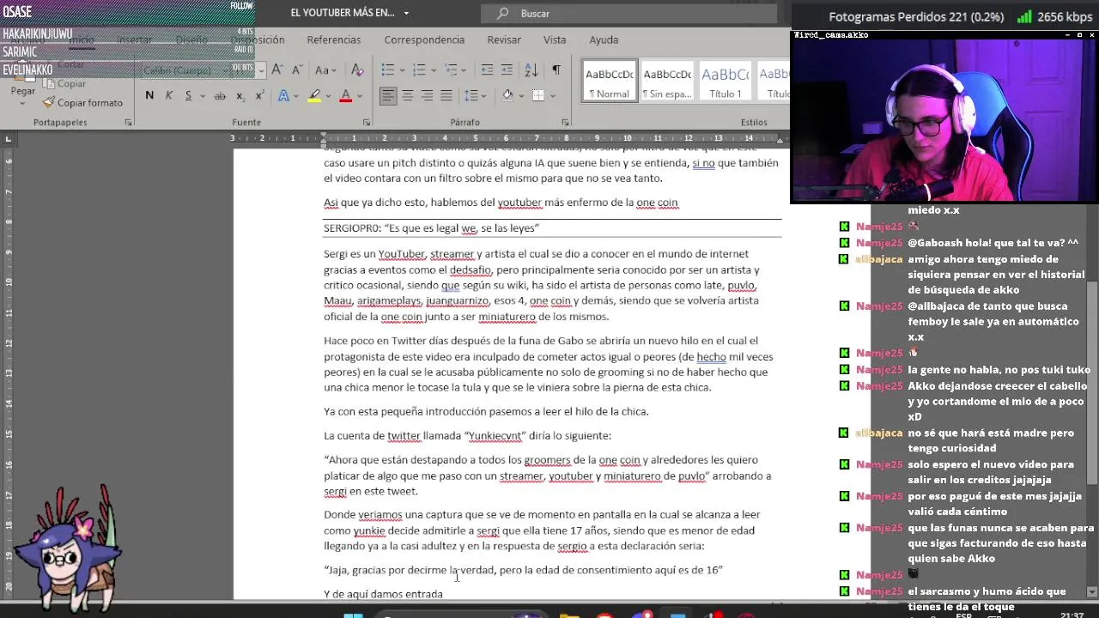Screen dimensions: 1099x618
Task: Click Copiar formato
Action: point(83,103)
